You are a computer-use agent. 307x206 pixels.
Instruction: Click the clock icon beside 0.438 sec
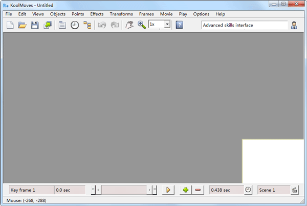(x=248, y=190)
